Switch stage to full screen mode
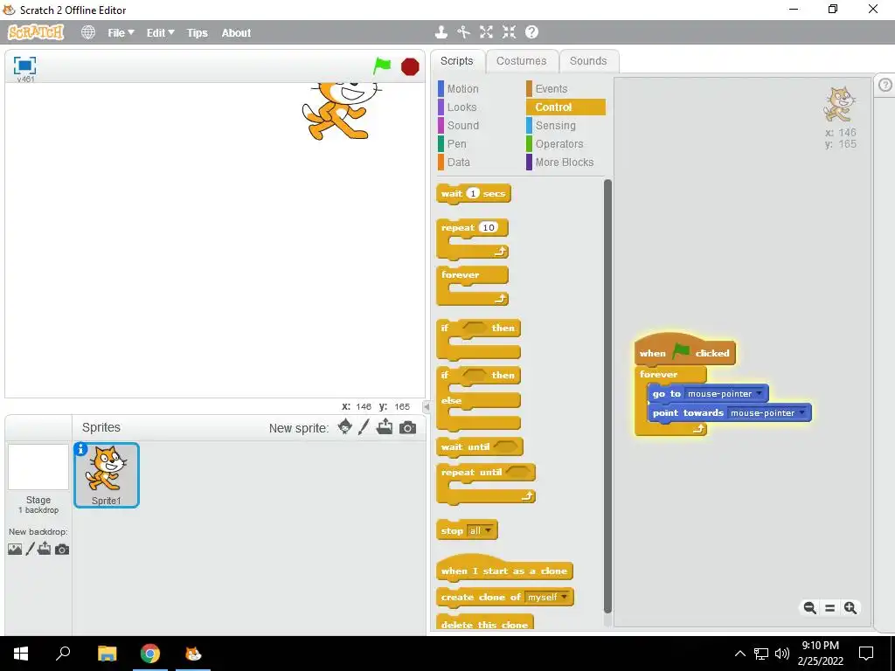Viewport: 895px width, 671px height. coord(24,66)
